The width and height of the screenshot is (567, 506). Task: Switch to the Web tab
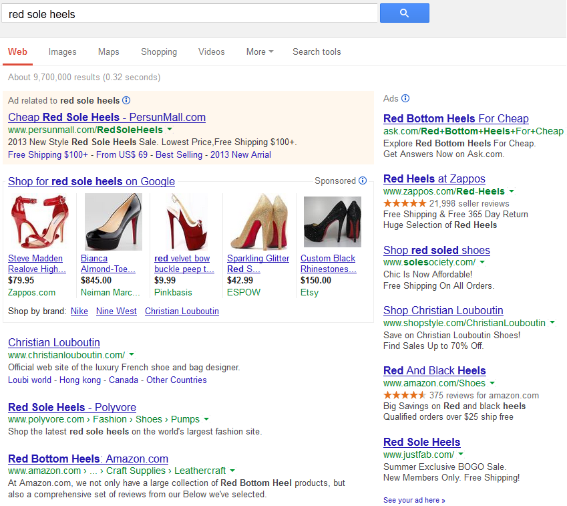pos(17,51)
